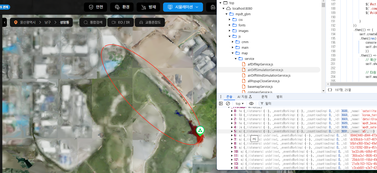This screenshot has height=173, width=377.
Task: Expand console array entry 1 (korea_terr)
Action: [x=232, y=115]
